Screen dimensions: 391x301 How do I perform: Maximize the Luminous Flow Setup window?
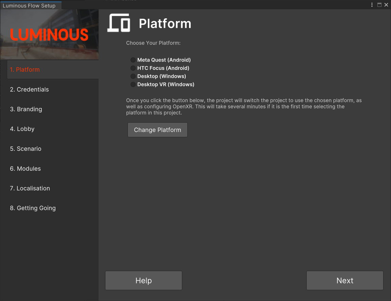pos(379,5)
